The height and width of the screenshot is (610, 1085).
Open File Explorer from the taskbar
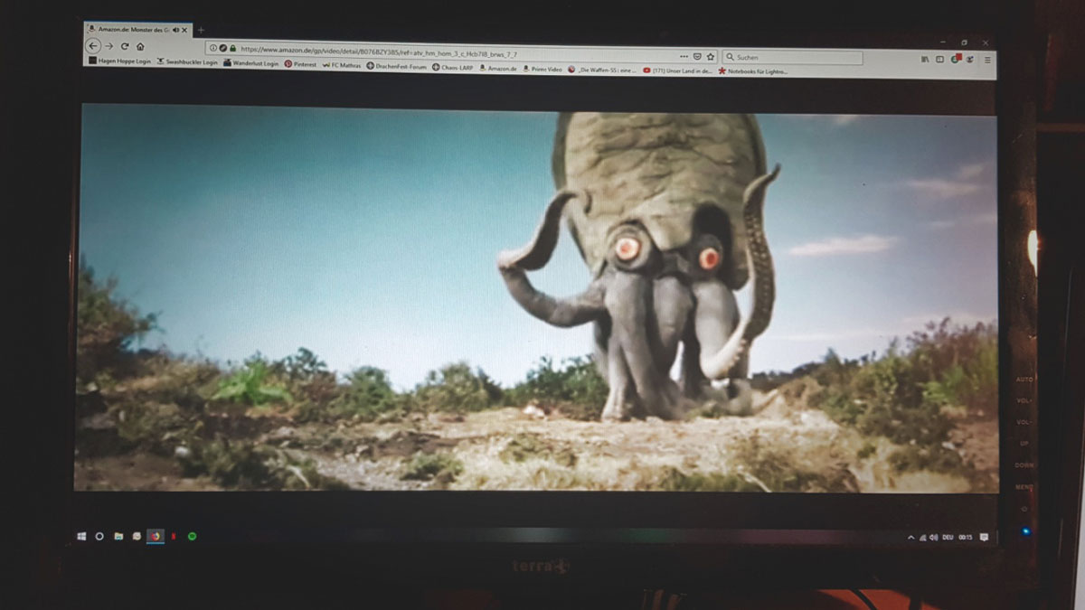(118, 536)
